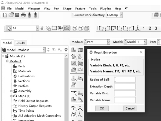Viewport: 161px width, 121px height.
Task: Open a model database with folder icon
Action: click(x=11, y=15)
